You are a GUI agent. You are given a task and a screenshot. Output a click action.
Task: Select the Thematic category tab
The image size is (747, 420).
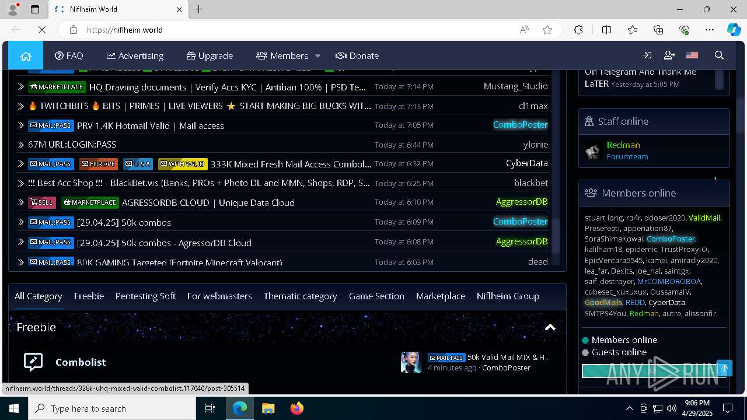(300, 296)
